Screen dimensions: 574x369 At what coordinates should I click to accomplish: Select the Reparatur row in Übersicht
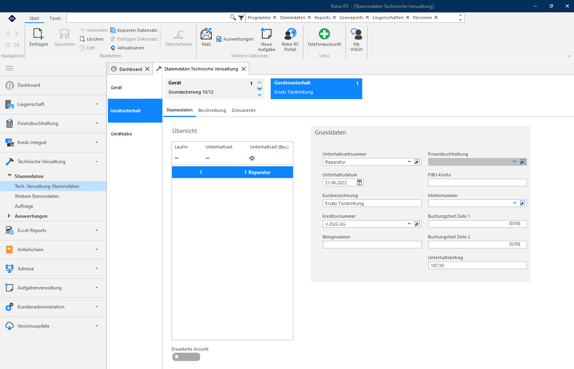(x=232, y=172)
